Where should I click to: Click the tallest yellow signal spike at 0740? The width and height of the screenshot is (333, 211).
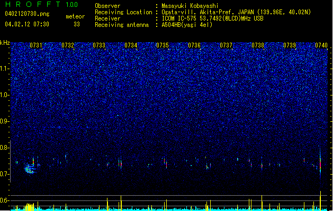tap(320, 200)
